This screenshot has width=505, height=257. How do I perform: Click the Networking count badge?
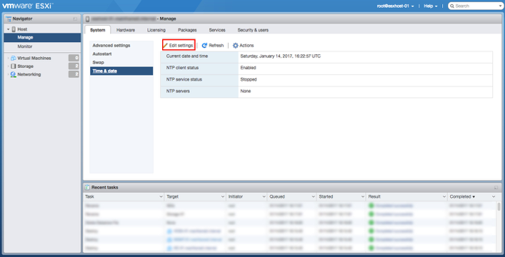pos(74,74)
